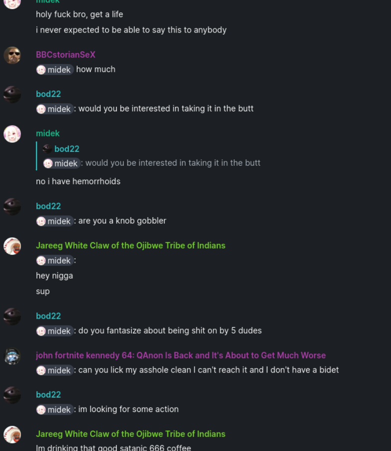This screenshot has width=391, height=451.
Task: Click bod22 avatar beside "looking for some action"
Action: (12, 395)
